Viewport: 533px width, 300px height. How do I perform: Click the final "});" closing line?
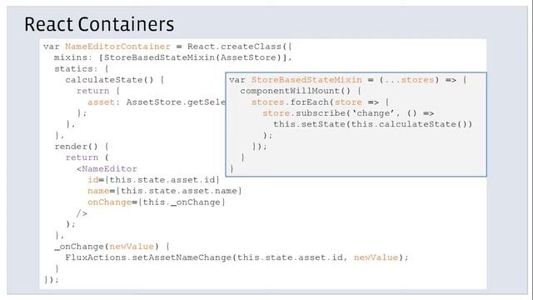coord(52,280)
